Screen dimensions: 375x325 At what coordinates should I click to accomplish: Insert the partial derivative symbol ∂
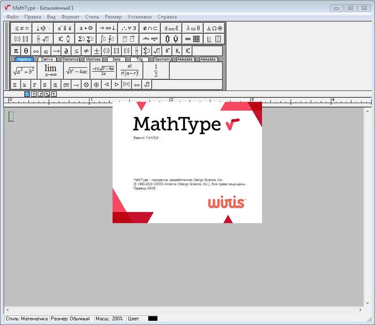point(66,51)
